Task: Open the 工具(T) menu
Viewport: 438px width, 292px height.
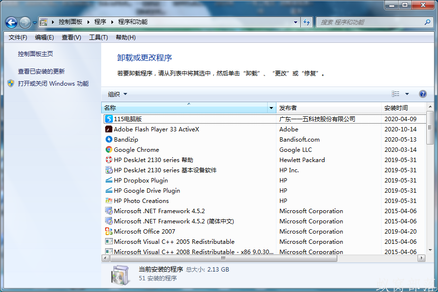Action: (98, 37)
